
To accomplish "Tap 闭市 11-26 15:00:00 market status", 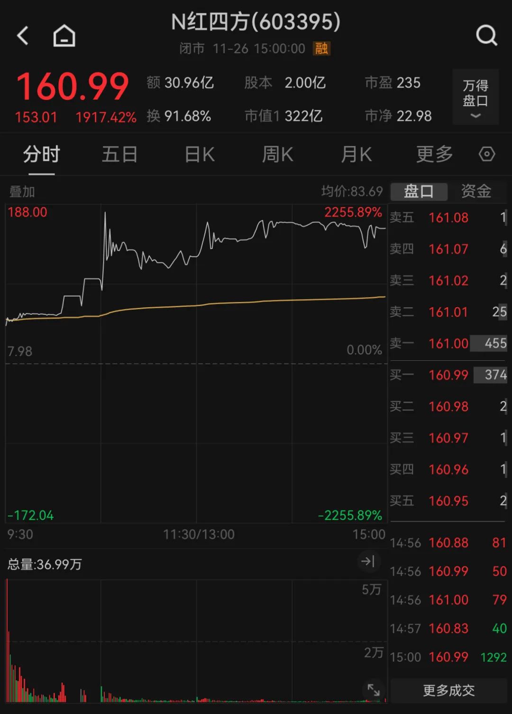I will point(242,48).
